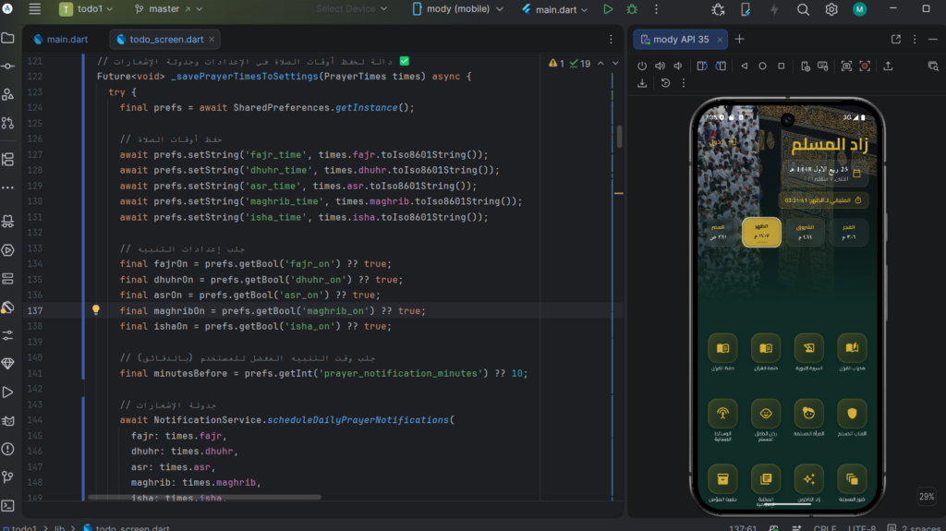Run main.dart with the green play button
946x531 pixels.
[x=608, y=9]
